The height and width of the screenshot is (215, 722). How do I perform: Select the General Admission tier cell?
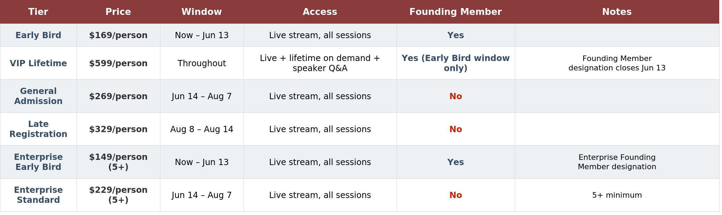(38, 96)
